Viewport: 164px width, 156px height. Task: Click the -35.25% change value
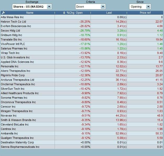tap(85, 22)
